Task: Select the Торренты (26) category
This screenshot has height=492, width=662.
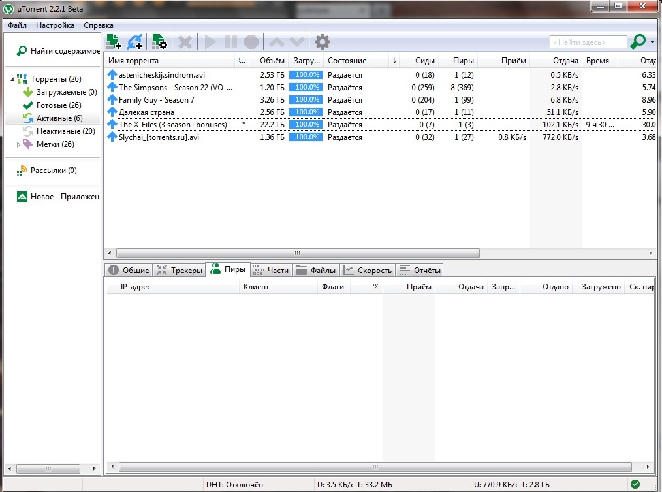Action: point(55,79)
